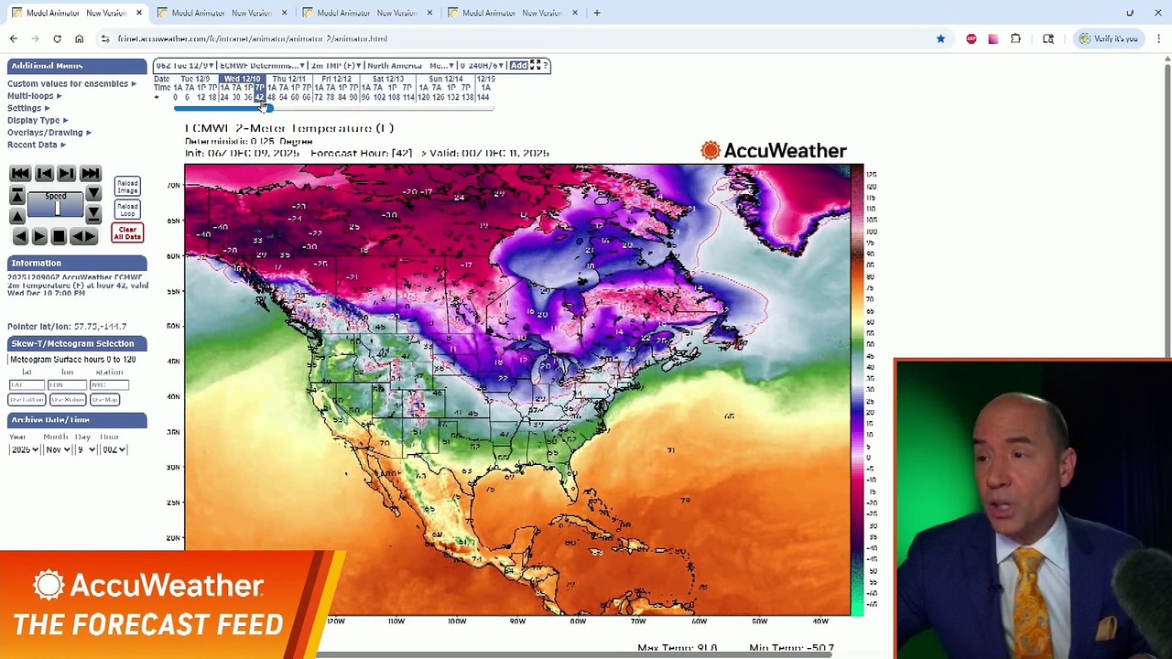Click the lon input field
This screenshot has height=659, width=1172.
(67, 384)
